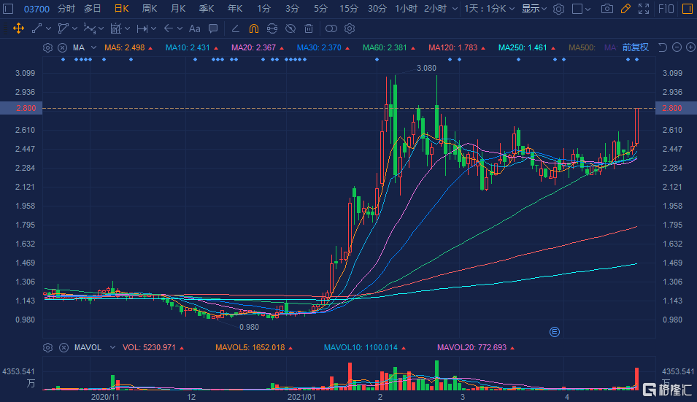
Task: Open MAVOL indicator settings gear
Action: [x=47, y=347]
